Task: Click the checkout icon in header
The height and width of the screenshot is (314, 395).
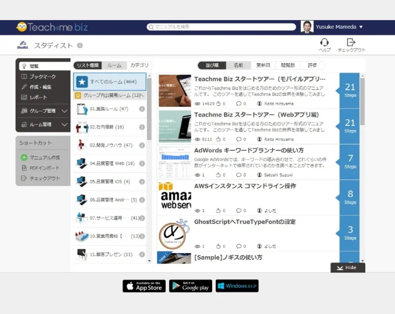Action: pyautogui.click(x=351, y=42)
